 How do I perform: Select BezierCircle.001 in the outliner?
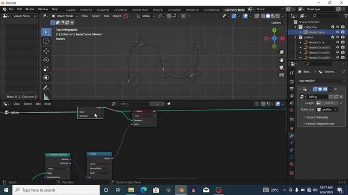coord(319,47)
